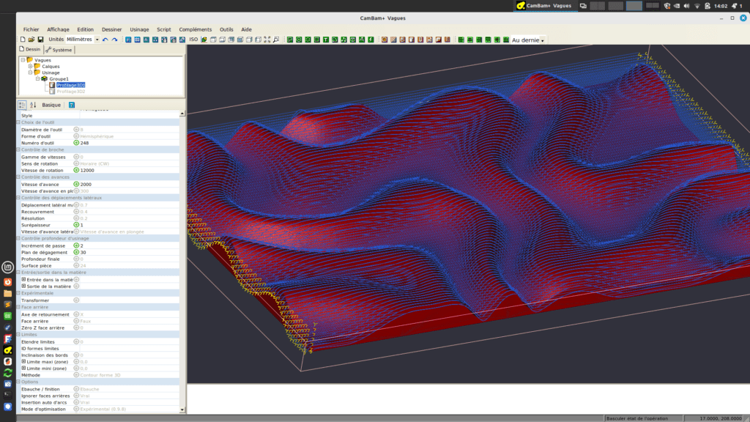Click the New file icon in toolbar
The image size is (750, 422).
[x=23, y=40]
